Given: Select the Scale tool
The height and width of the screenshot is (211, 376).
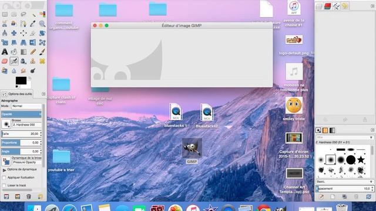Looking at the screenshot, I should pos(5,43).
